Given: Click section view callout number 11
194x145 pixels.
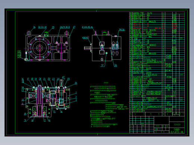Looking at the screenshot, I should point(23,104).
